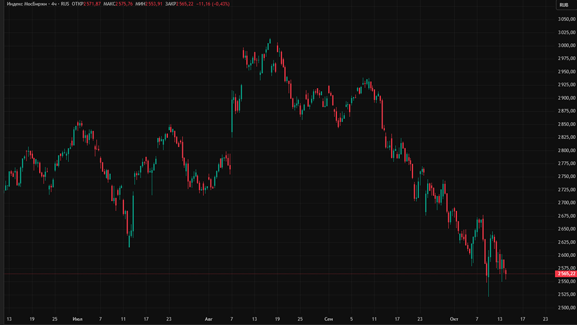Click the Июл month label on time axis

(x=77, y=319)
